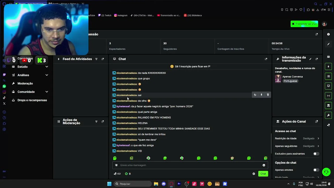Toggle Exclusivo para assinantes switch

pos(316,154)
